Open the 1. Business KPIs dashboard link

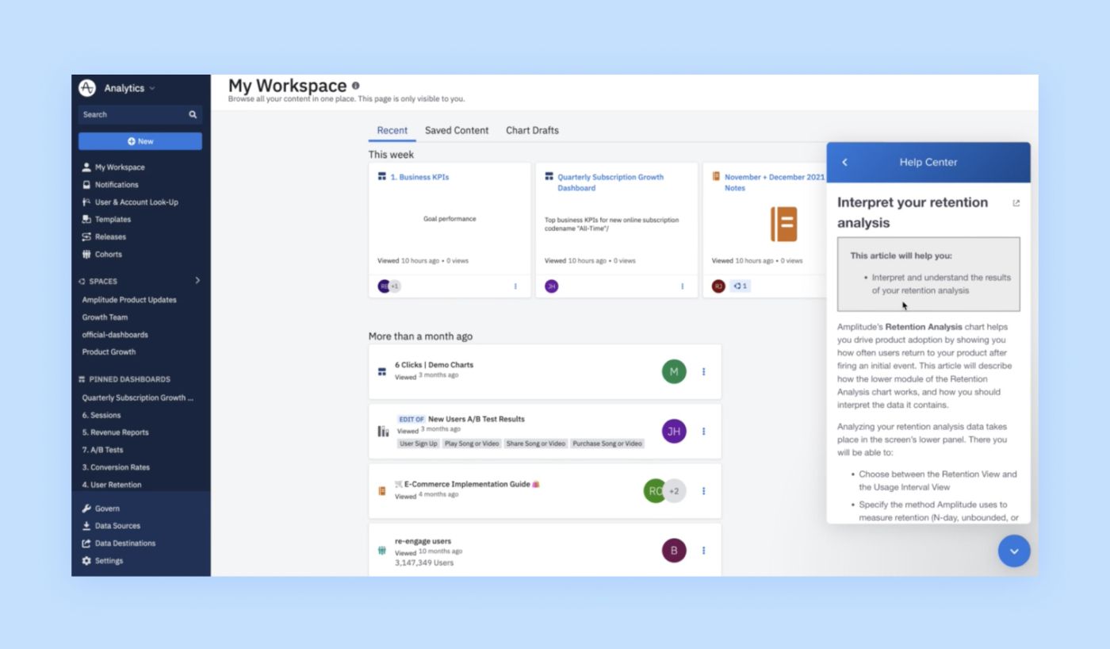[x=419, y=177]
